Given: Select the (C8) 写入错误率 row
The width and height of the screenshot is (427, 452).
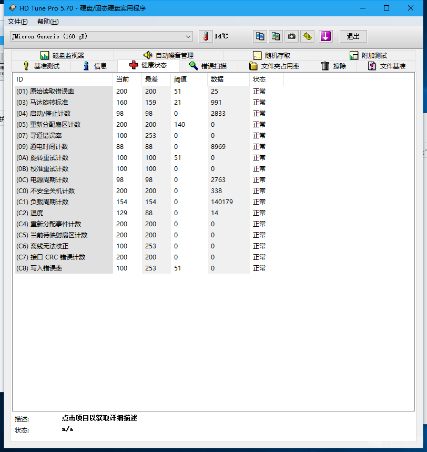Looking at the screenshot, I should coord(149,268).
